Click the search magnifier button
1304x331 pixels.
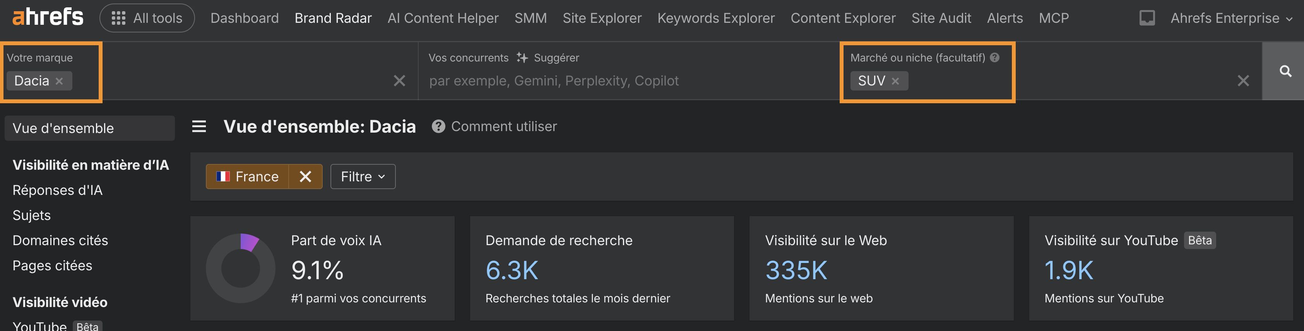pyautogui.click(x=1285, y=71)
